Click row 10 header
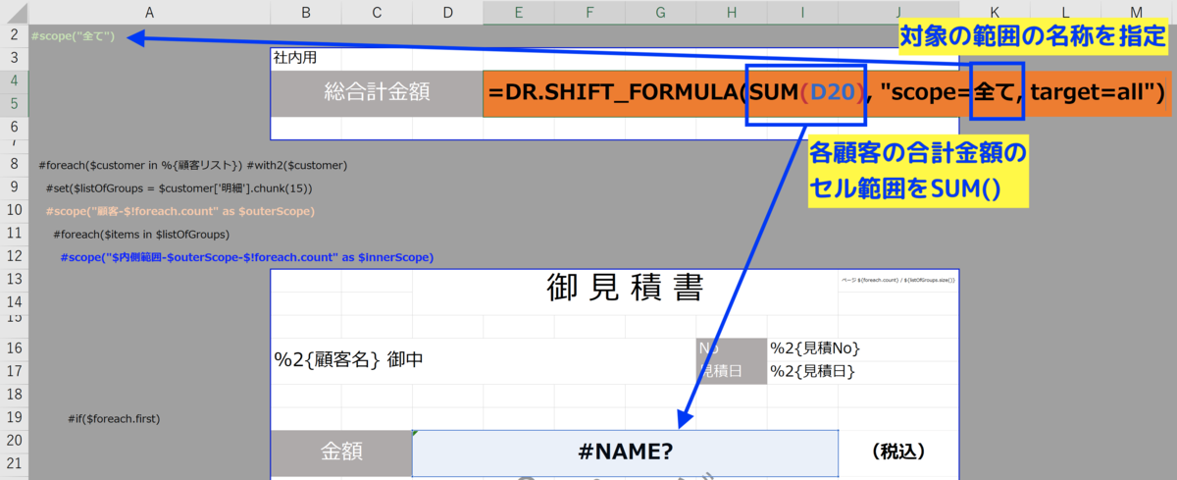 (x=14, y=211)
